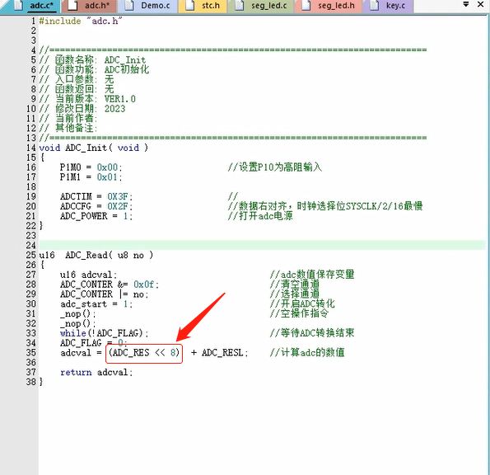Click the 'return adcval;' statement
The height and width of the screenshot is (475, 490).
96,373
